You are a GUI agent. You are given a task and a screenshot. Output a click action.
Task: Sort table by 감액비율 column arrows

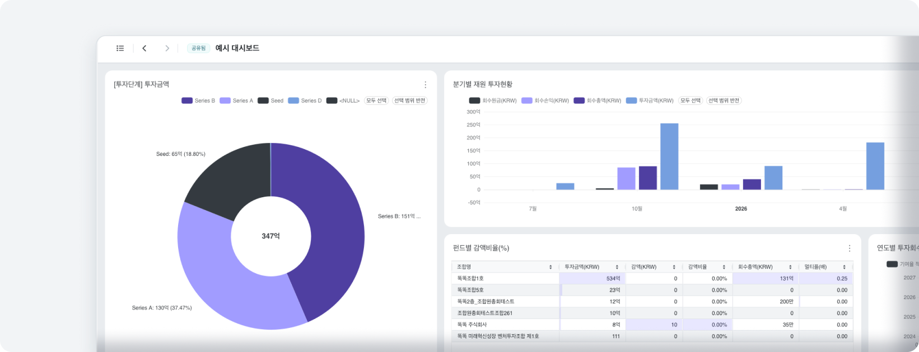[724, 267]
